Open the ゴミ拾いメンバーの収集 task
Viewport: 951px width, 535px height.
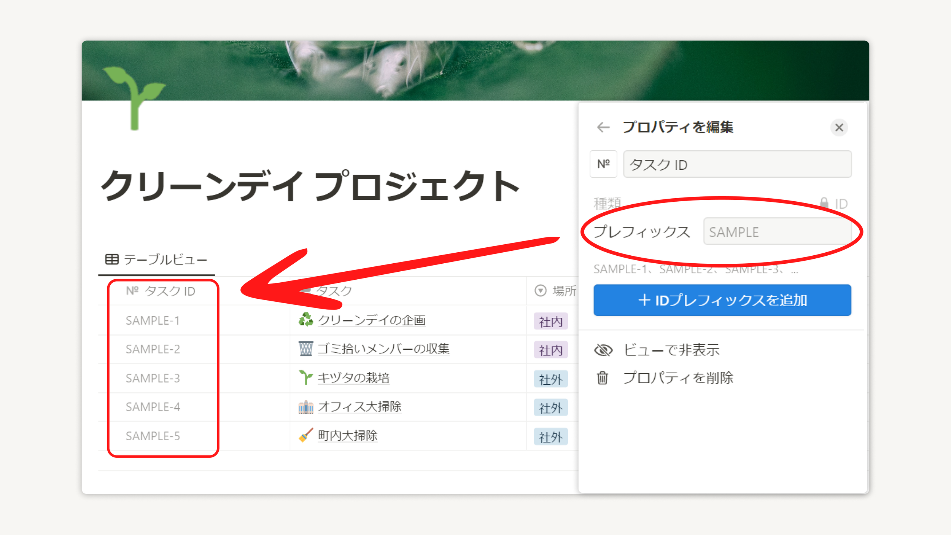pyautogui.click(x=383, y=349)
